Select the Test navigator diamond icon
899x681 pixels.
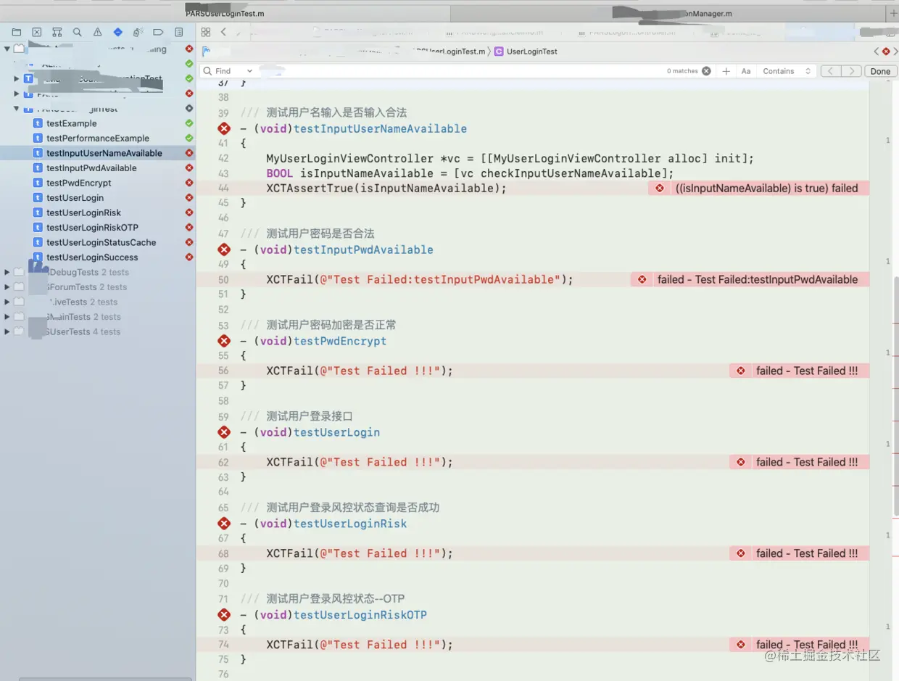(117, 32)
